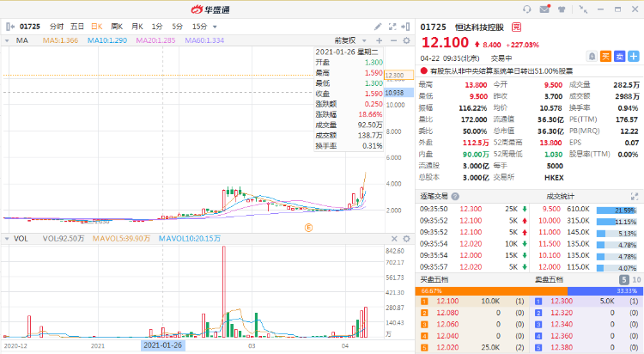Set price alert with bell icon
Image resolution: width=644 pixels, height=354 pixels.
[592, 57]
